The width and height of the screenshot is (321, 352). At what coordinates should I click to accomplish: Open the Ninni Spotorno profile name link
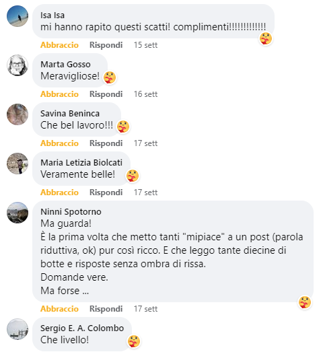[x=71, y=212]
